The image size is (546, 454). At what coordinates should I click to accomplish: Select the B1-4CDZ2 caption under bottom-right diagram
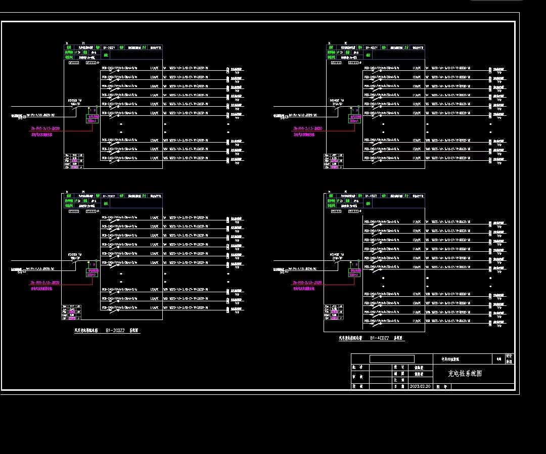(379, 338)
